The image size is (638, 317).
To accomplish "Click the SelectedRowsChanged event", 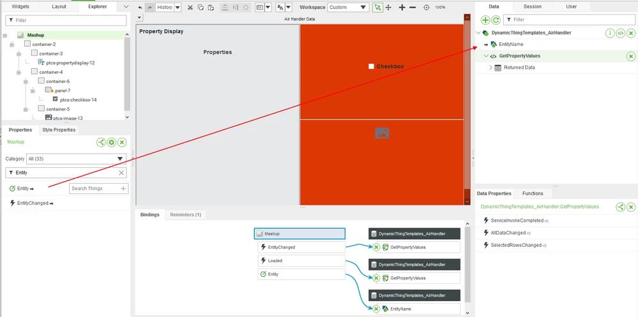I will click(x=516, y=245).
